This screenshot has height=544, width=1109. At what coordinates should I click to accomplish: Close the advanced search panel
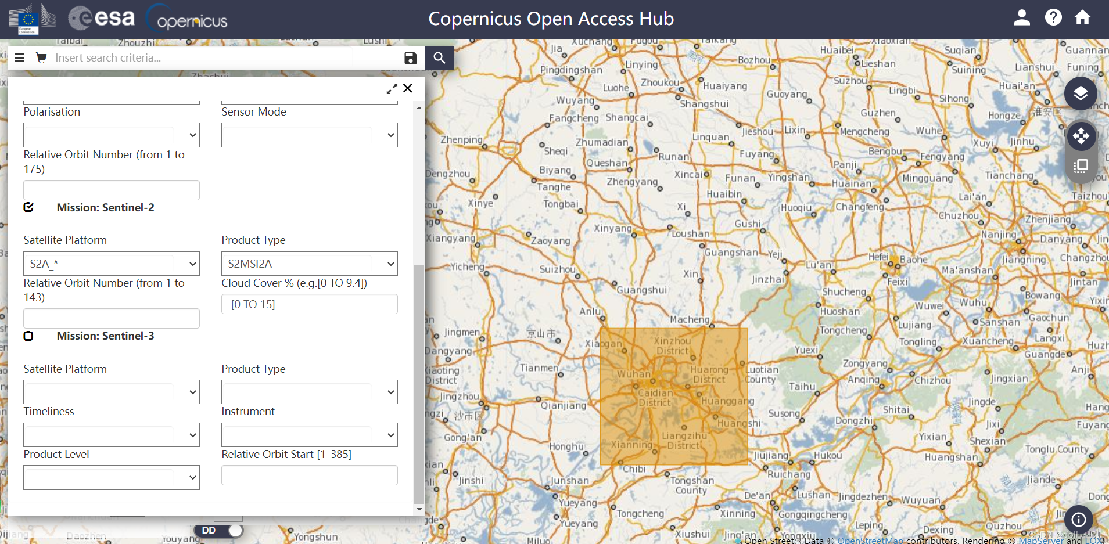408,88
